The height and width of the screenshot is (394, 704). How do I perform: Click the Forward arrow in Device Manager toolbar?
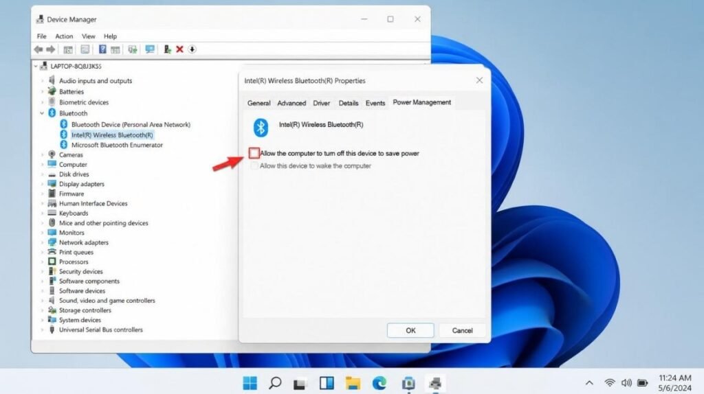[x=51, y=49]
